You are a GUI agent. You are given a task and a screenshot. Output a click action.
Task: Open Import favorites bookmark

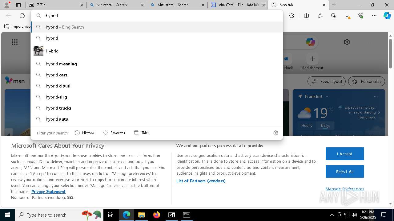(x=17, y=26)
